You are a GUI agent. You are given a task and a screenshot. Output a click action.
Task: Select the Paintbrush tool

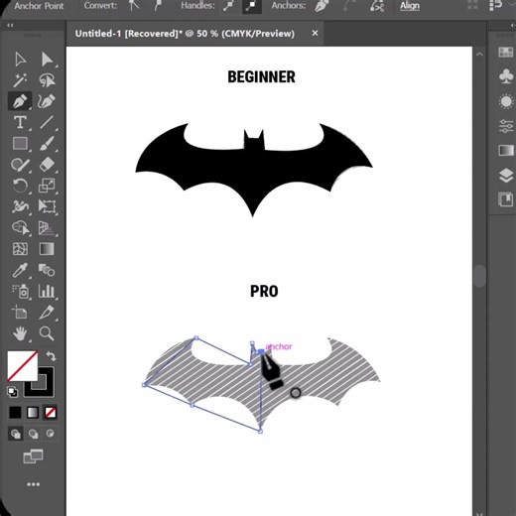pos(47,143)
